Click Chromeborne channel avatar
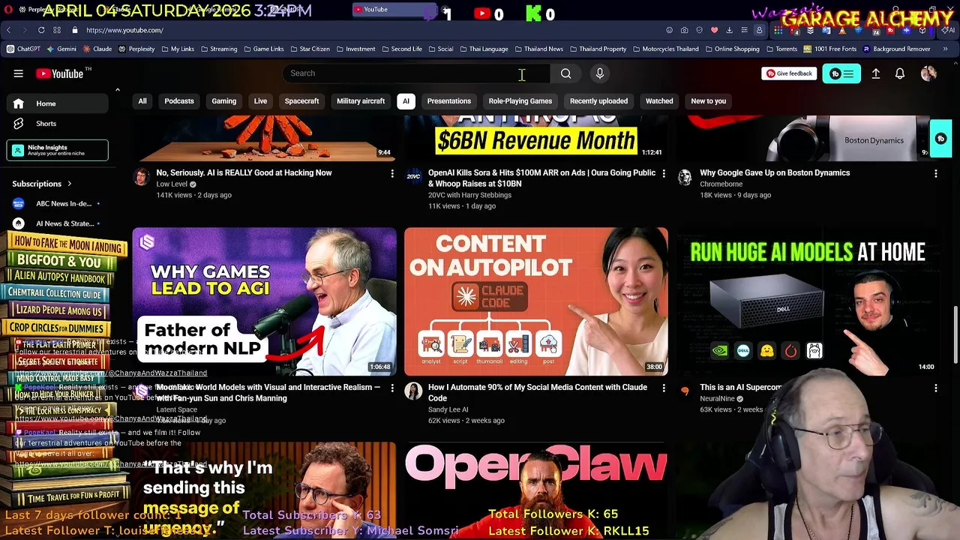This screenshot has height=540, width=960. coord(685,177)
